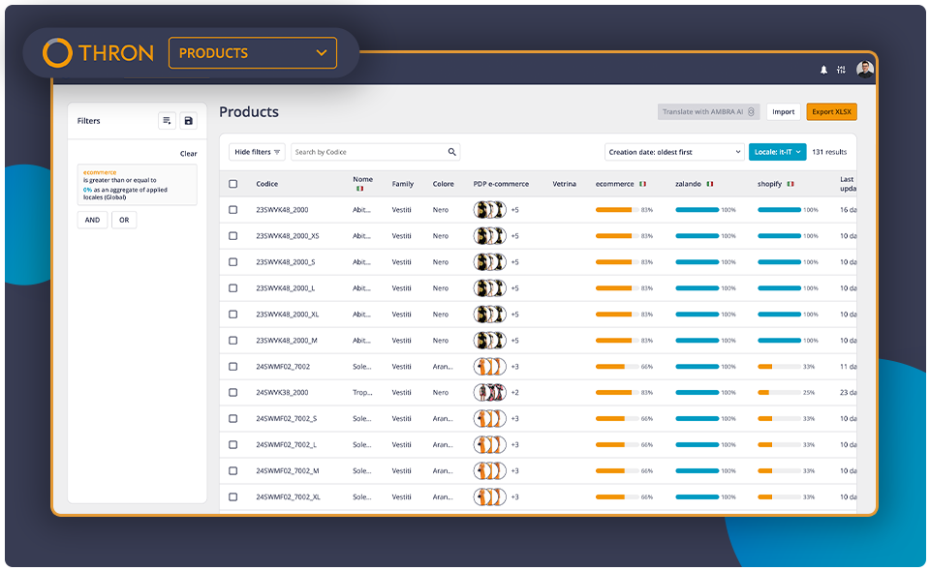
Task: Click the Vetrina column header
Action: [564, 184]
